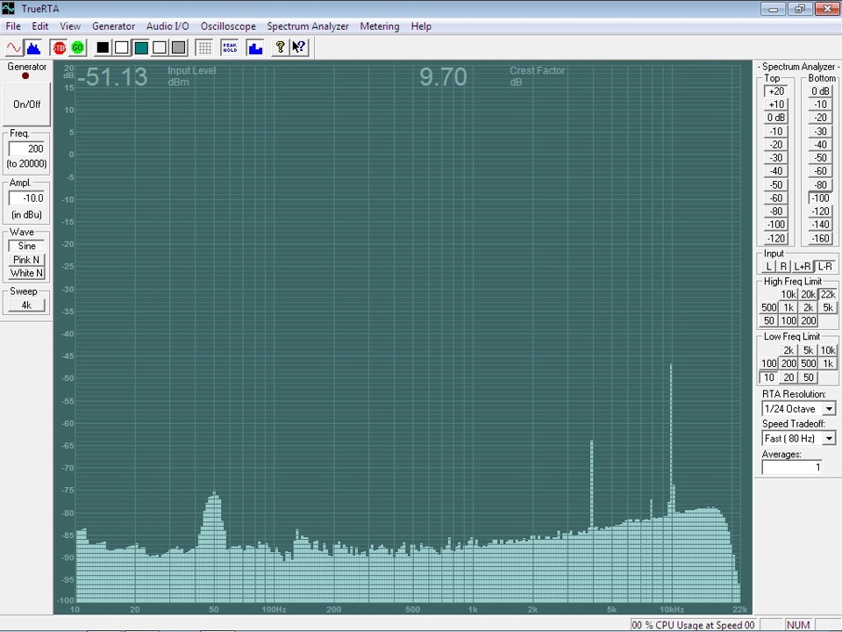Viewport: 842px width, 632px height.
Task: Set analyzer Bottom to -100
Action: click(821, 198)
